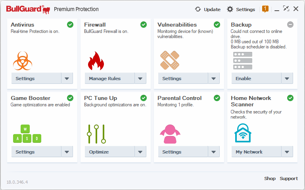This screenshot has width=305, height=190.
Task: Click the Antivirus biohazard icon
Action: coord(23,61)
